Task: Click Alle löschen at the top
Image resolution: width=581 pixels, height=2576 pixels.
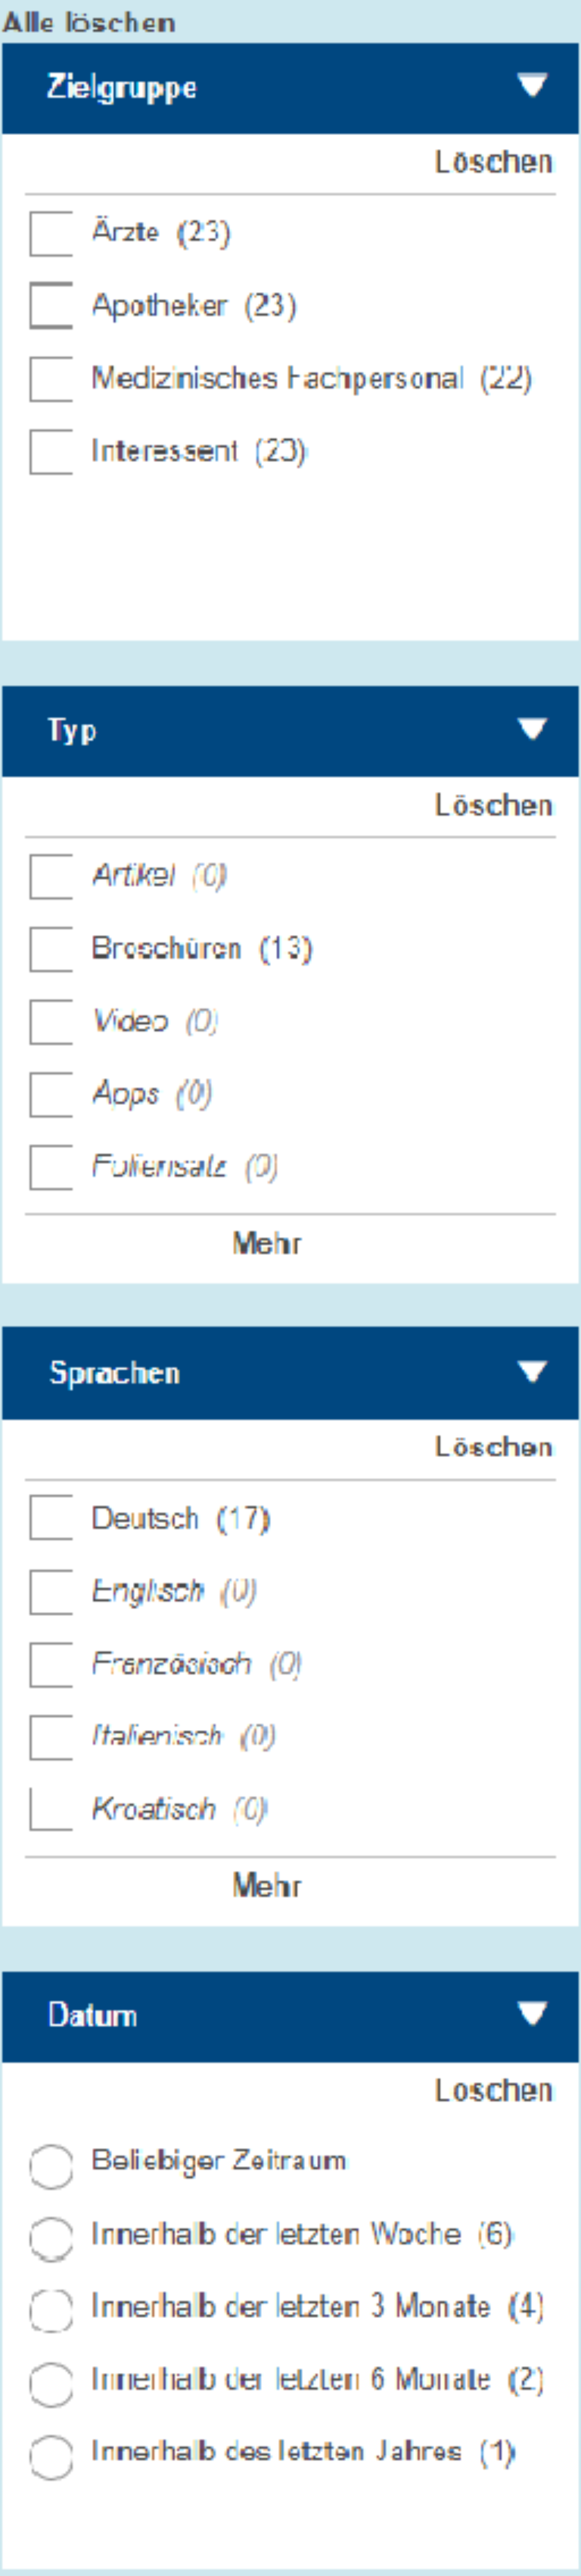Action: pos(89,22)
